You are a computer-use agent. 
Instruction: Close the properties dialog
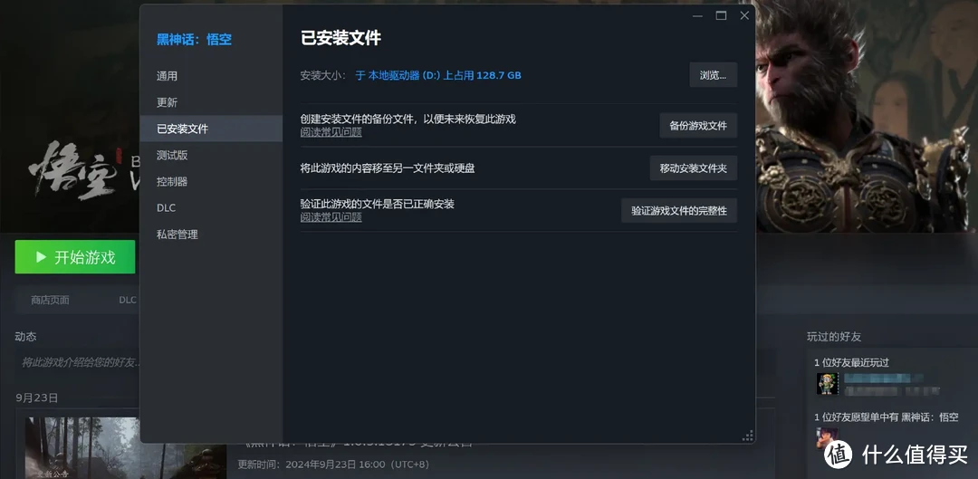point(744,15)
